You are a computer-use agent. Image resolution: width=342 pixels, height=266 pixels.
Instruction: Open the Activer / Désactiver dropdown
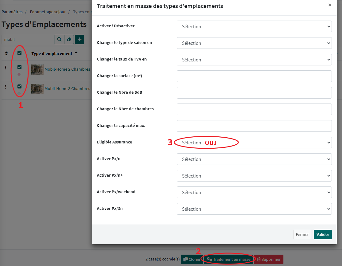click(x=254, y=26)
